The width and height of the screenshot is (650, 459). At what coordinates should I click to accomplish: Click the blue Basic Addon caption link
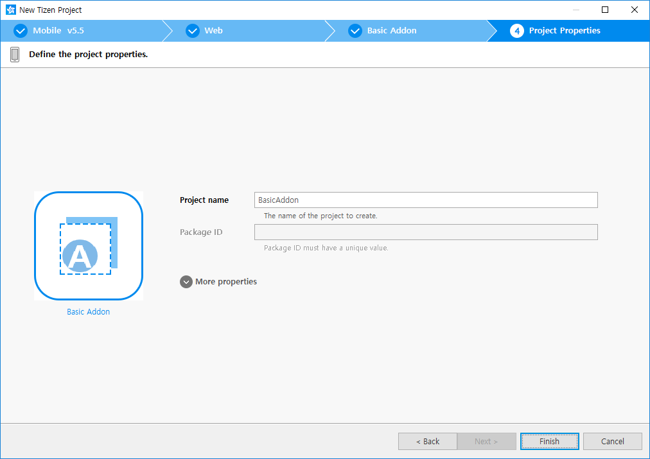(89, 312)
